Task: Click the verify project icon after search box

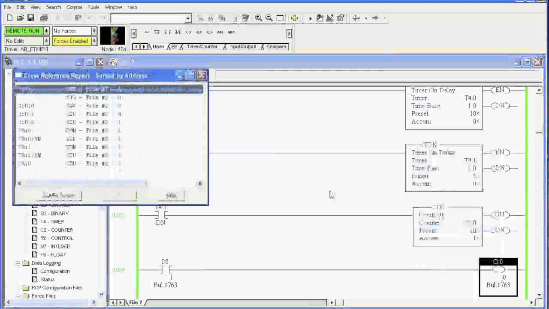Action: pyautogui.click(x=245, y=18)
